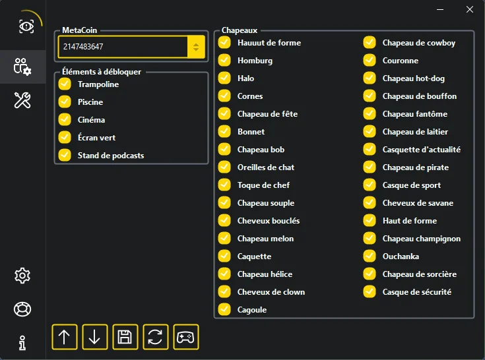Screen dimensions: 485x360
Task: Click the up arrow button
Action: click(64, 337)
